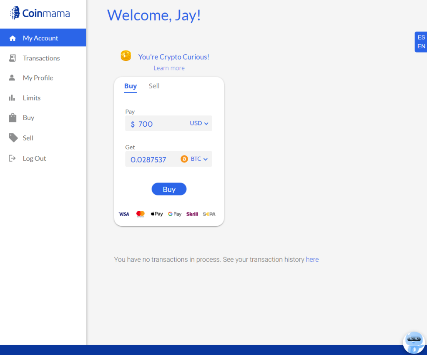This screenshot has width=427, height=355.
Task: Select the Google Pay icon
Action: point(175,214)
